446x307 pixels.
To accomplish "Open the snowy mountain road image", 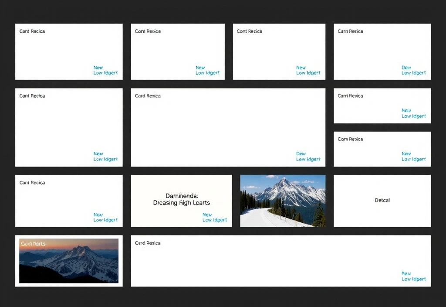I will click(283, 201).
